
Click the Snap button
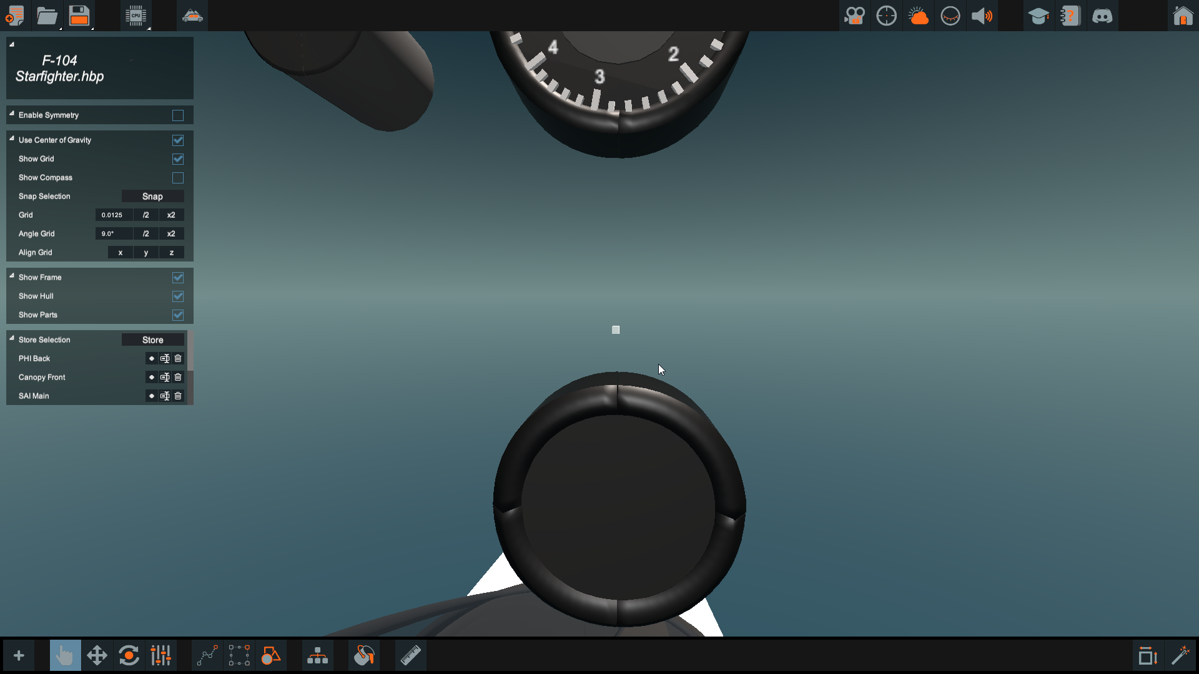[152, 197]
